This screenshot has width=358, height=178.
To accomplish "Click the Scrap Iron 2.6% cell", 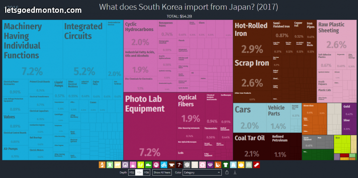I will coord(252,73).
